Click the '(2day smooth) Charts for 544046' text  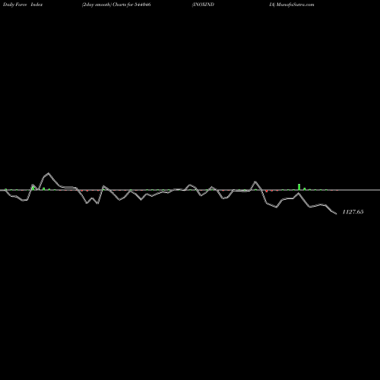click(116, 5)
